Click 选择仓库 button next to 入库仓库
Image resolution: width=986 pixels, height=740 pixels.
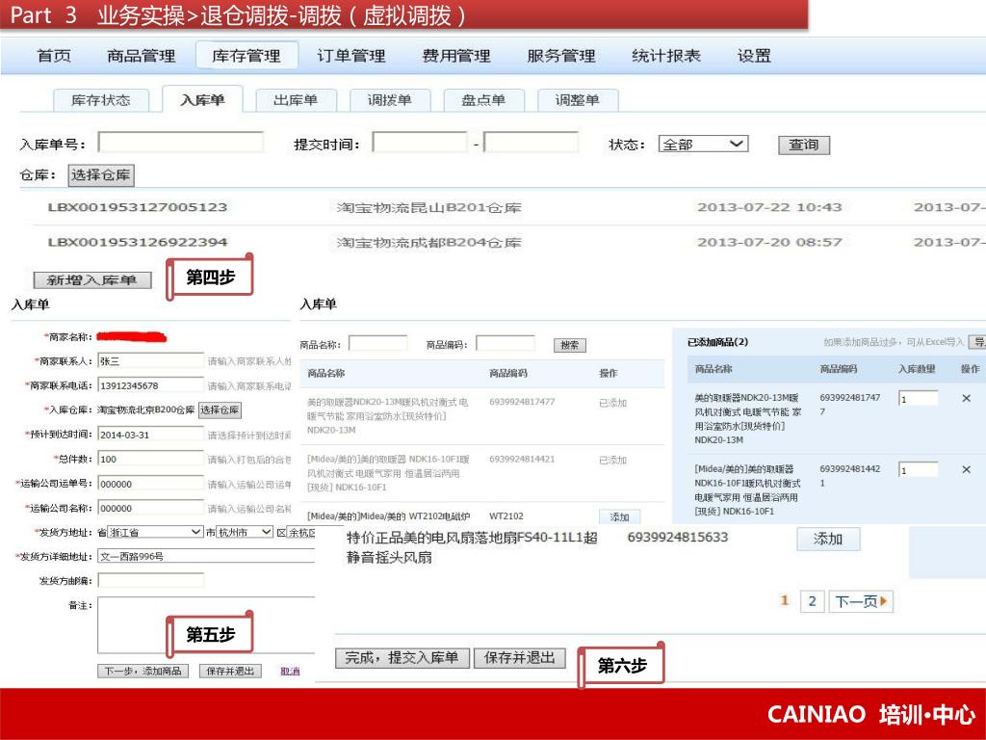(220, 410)
